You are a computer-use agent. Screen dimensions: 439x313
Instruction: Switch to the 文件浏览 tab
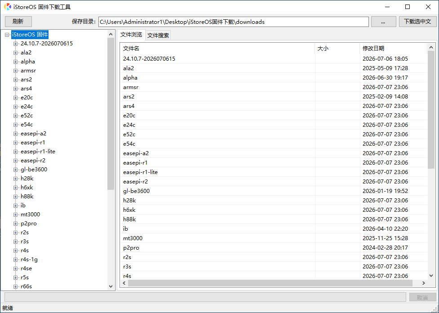(131, 35)
